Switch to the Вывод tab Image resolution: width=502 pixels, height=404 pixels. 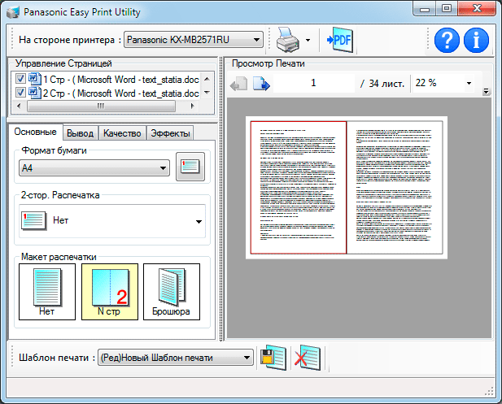[80, 133]
